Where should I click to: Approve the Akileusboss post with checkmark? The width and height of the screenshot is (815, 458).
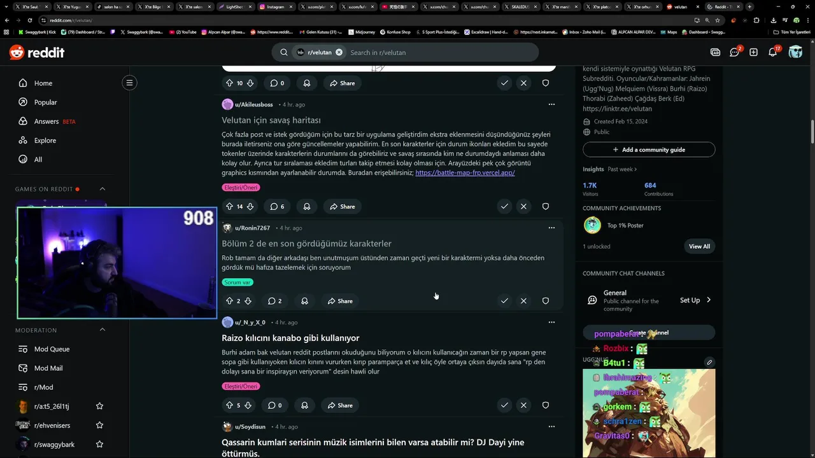[504, 206]
